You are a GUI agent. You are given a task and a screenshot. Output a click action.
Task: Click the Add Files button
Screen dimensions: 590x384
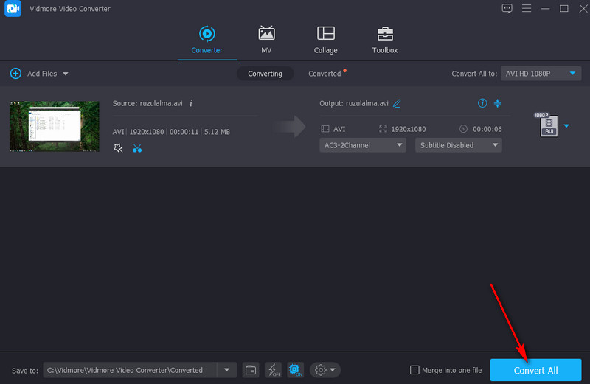(38, 74)
